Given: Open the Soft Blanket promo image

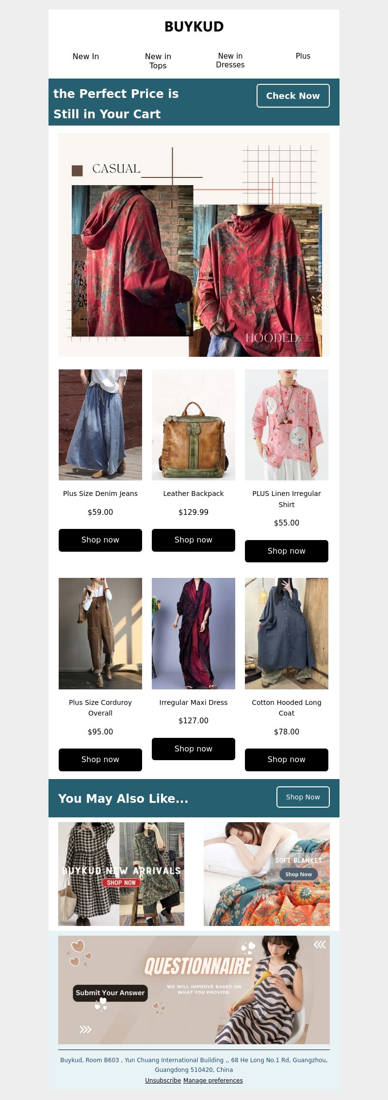Looking at the screenshot, I should pyautogui.click(x=267, y=874).
